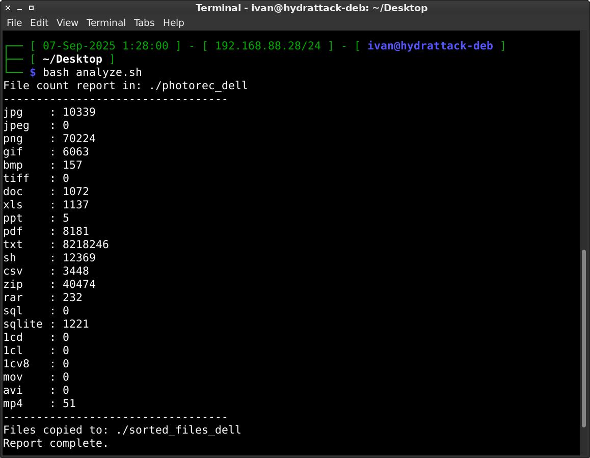This screenshot has height=458, width=590.
Task: Open the Tabs menu
Action: click(144, 23)
